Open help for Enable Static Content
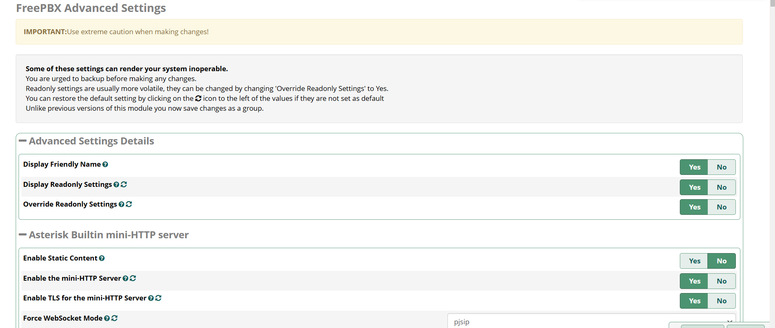The width and height of the screenshot is (775, 328). tap(102, 258)
